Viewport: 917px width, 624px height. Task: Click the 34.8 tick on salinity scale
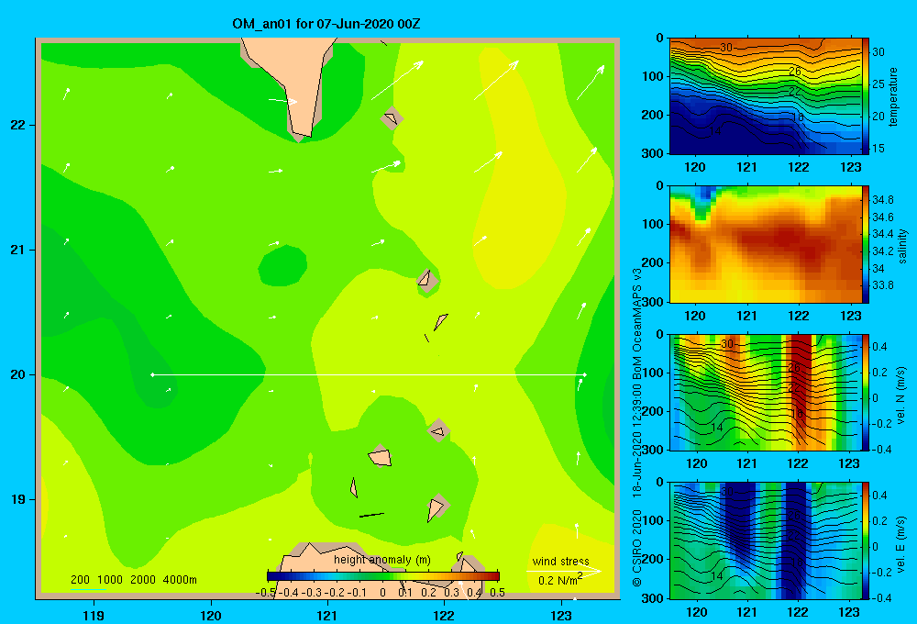(x=882, y=200)
